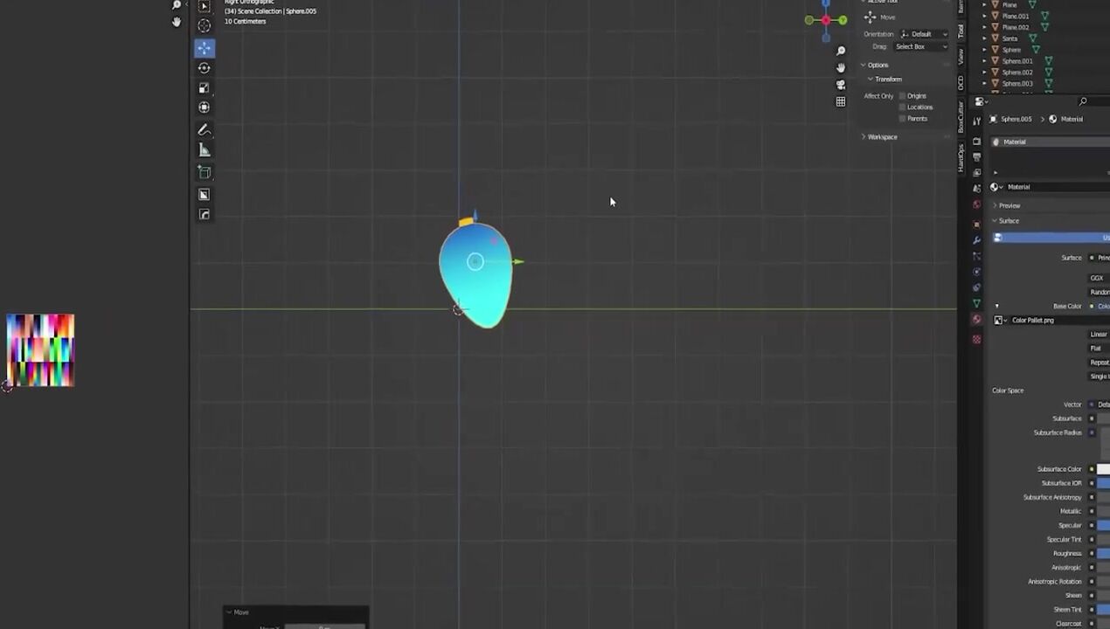
Task: Open the Tool settings tab in Properties editor
Action: pos(976,121)
